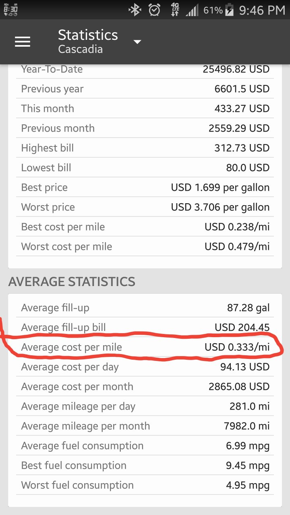Tap the battery charging icon

[x=229, y=10]
